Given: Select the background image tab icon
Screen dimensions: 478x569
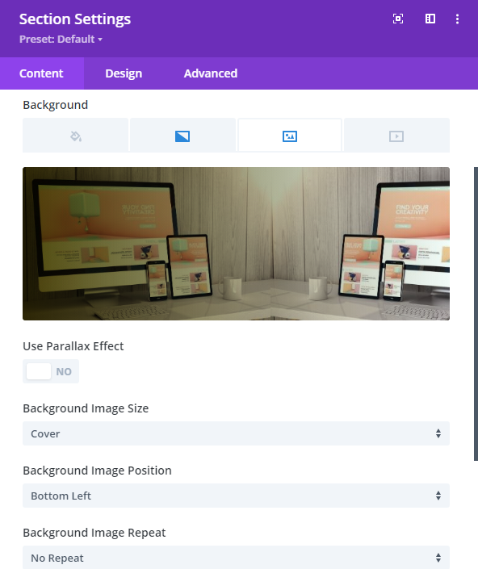Looking at the screenshot, I should point(290,136).
